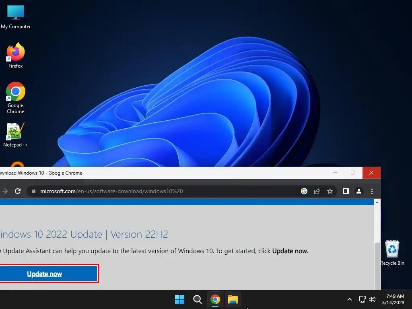Click the Chrome icon in the taskbar

pos(215,299)
